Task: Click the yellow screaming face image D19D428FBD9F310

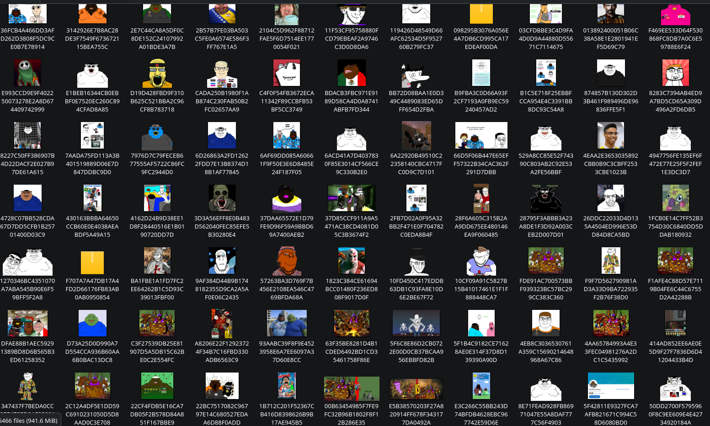Action: [x=157, y=73]
